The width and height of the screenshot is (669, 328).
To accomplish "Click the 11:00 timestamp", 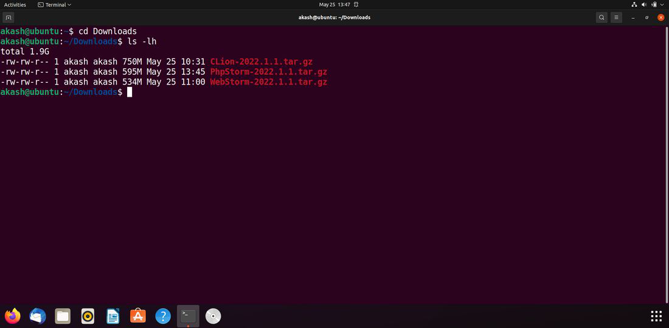I will 193,82.
